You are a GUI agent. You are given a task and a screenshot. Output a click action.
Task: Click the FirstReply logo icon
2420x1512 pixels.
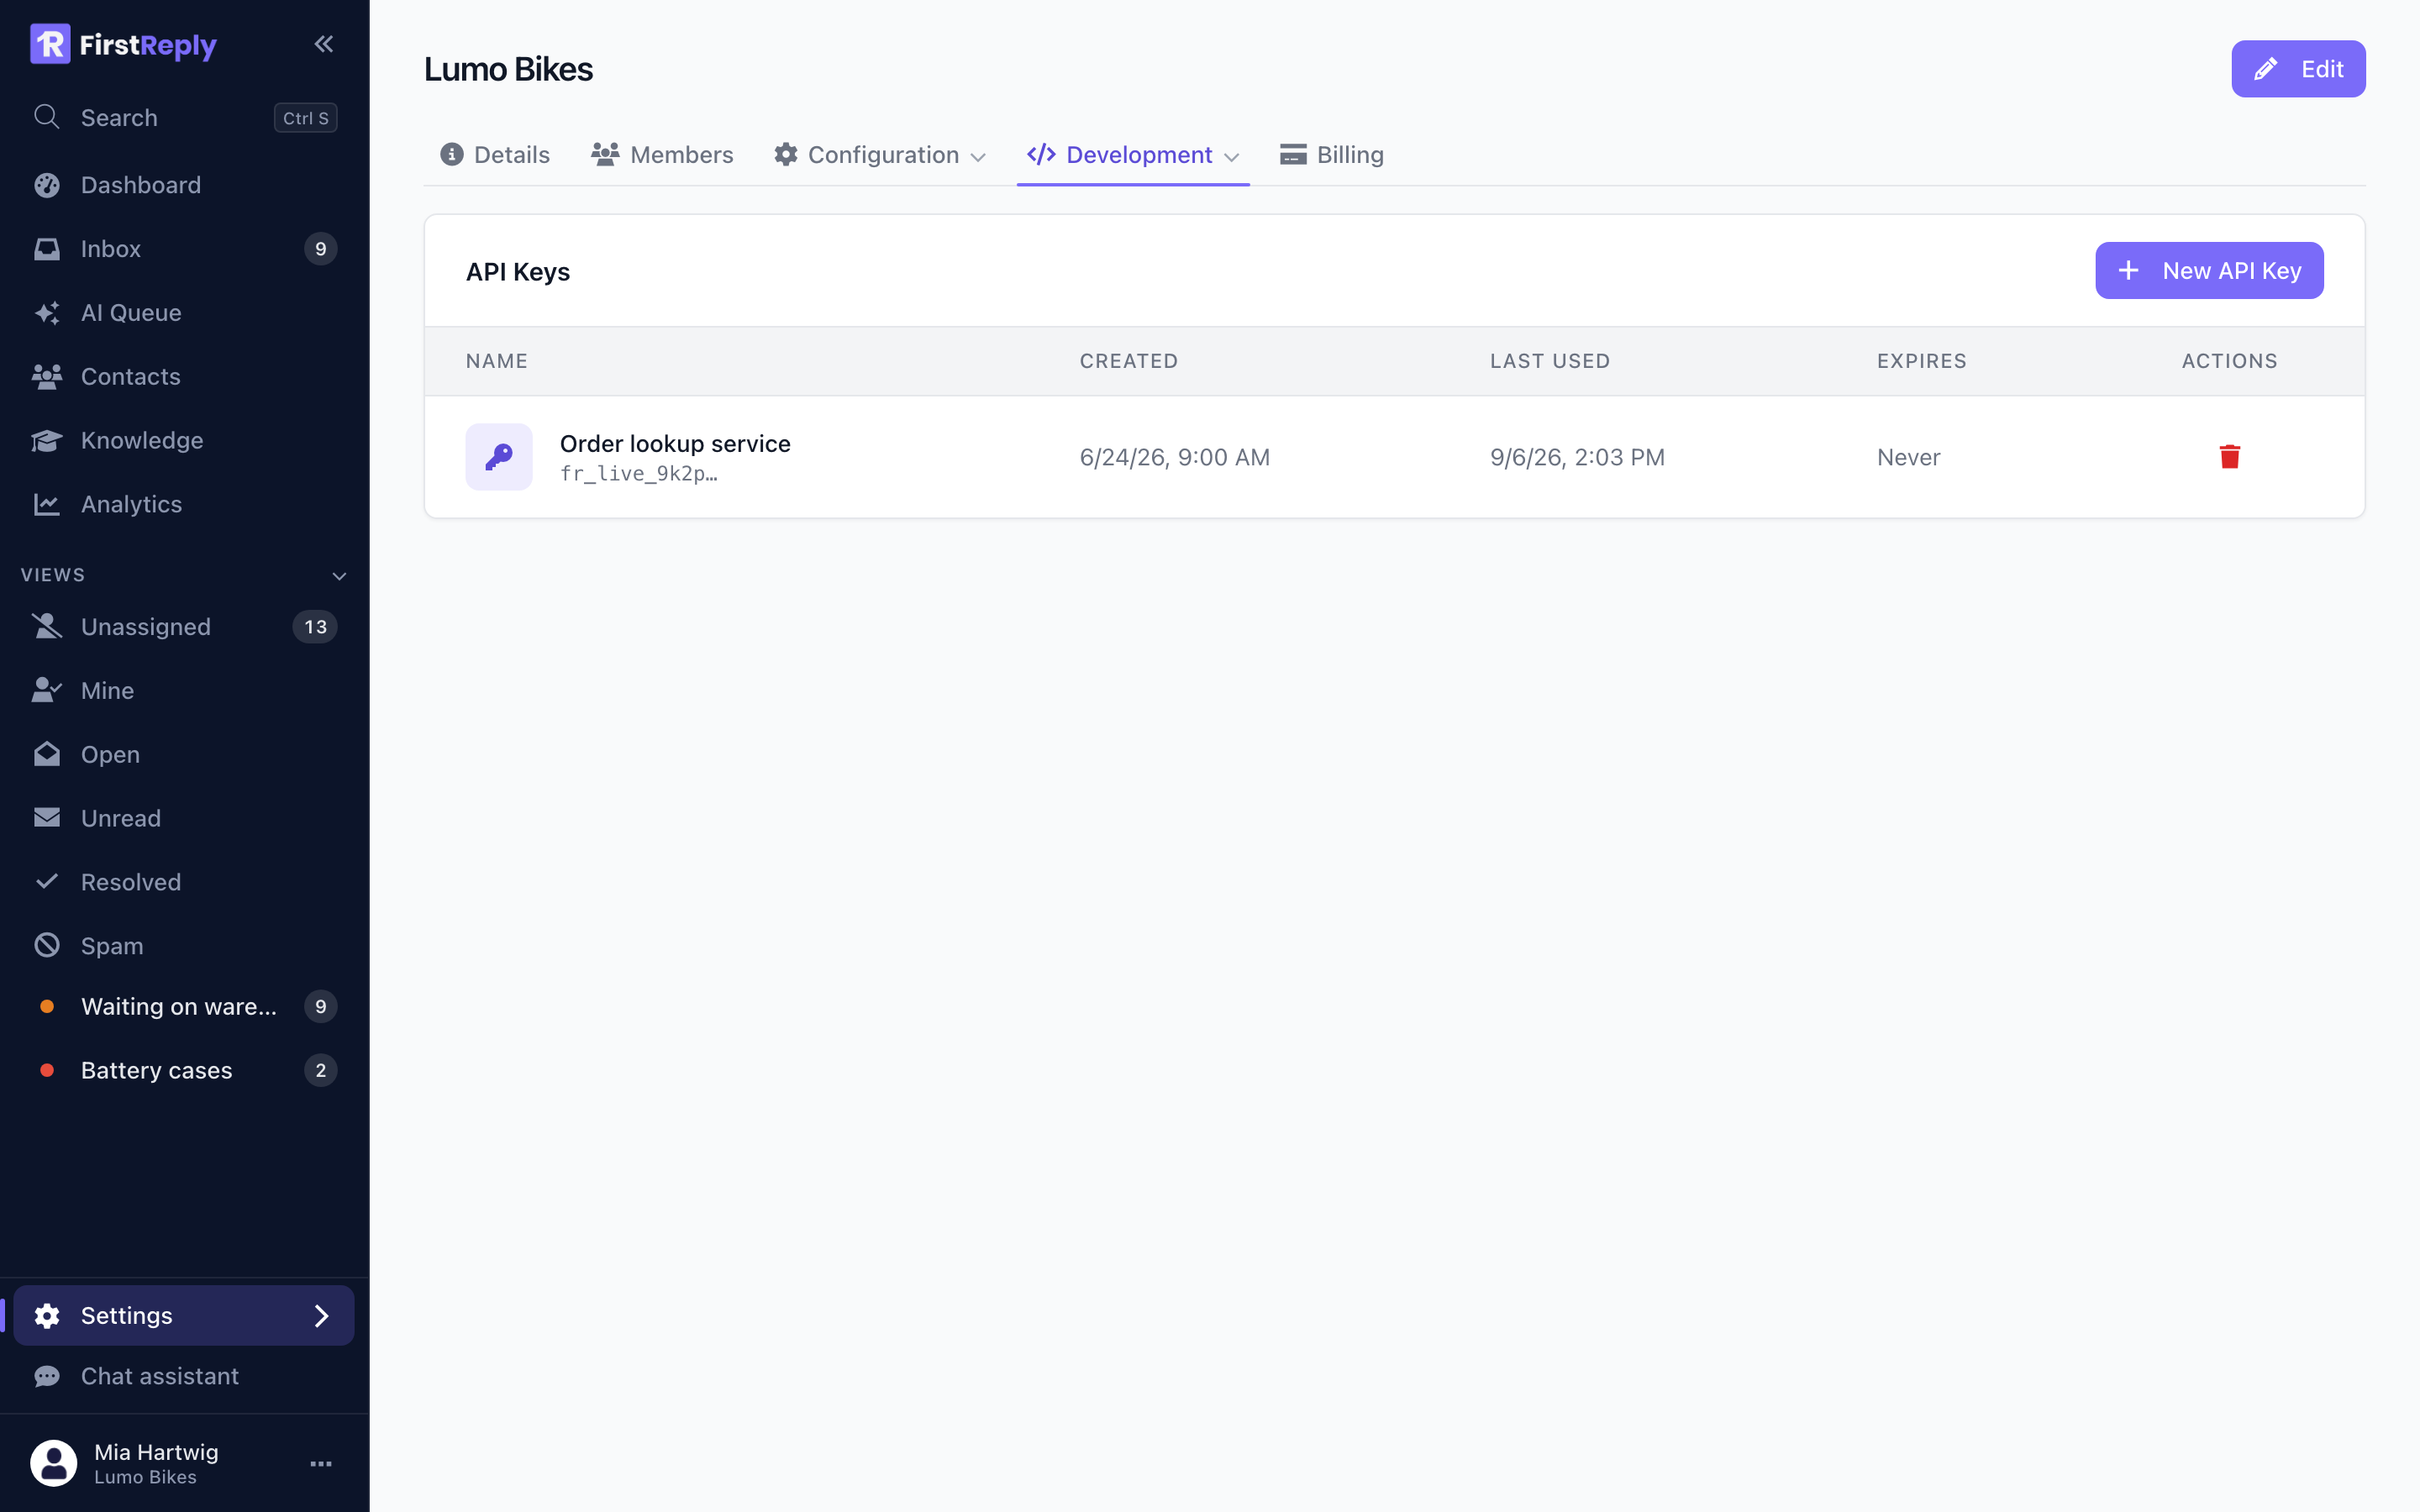tap(50, 44)
